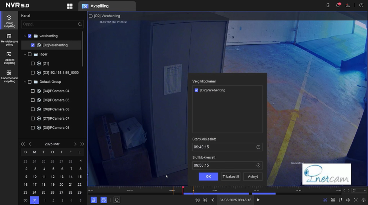Image resolution: width=368 pixels, height=205 pixels.
Task: Uncheck [D2]Varehenting in clip channel dialog
Action: [x=197, y=90]
